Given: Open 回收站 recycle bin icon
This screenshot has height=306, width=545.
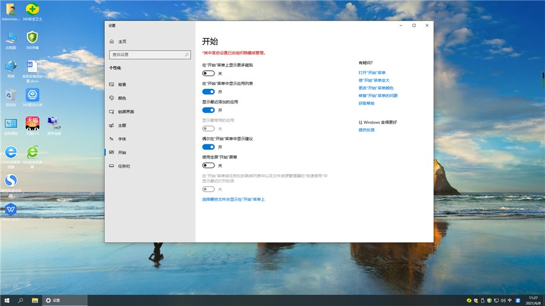Looking at the screenshot, I should (x=11, y=97).
